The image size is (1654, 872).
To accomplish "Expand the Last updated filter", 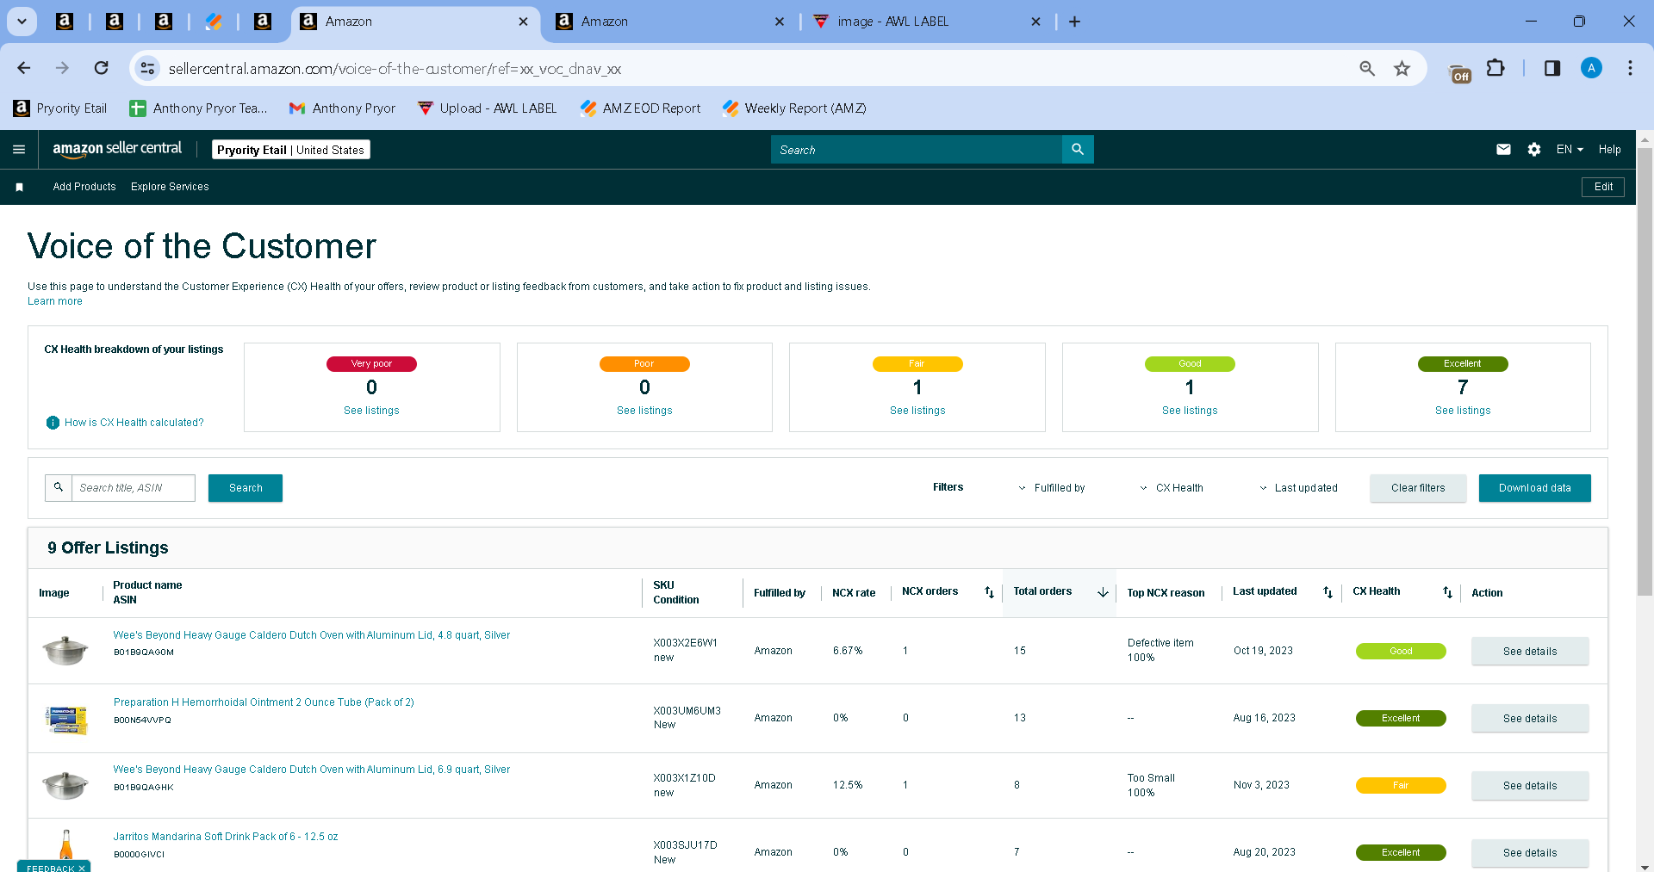I will click(1298, 488).
